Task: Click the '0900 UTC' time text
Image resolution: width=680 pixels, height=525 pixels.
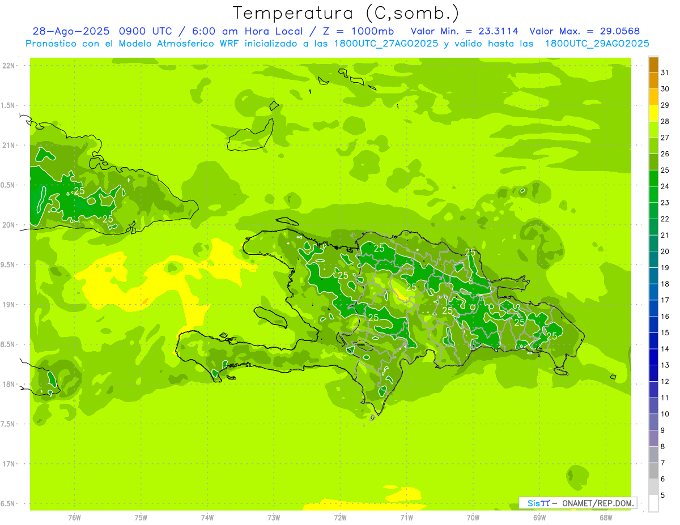Action: (146, 31)
